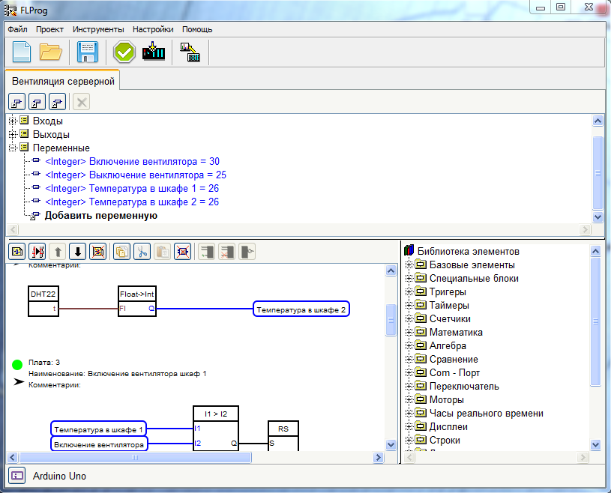Move board up with gray arrow
Image resolution: width=611 pixels, height=493 pixels.
[x=58, y=252]
